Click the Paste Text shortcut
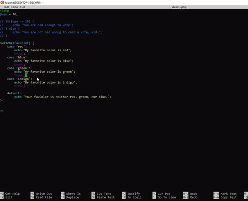Screen dimensions: 248x201 pos(105,197)
